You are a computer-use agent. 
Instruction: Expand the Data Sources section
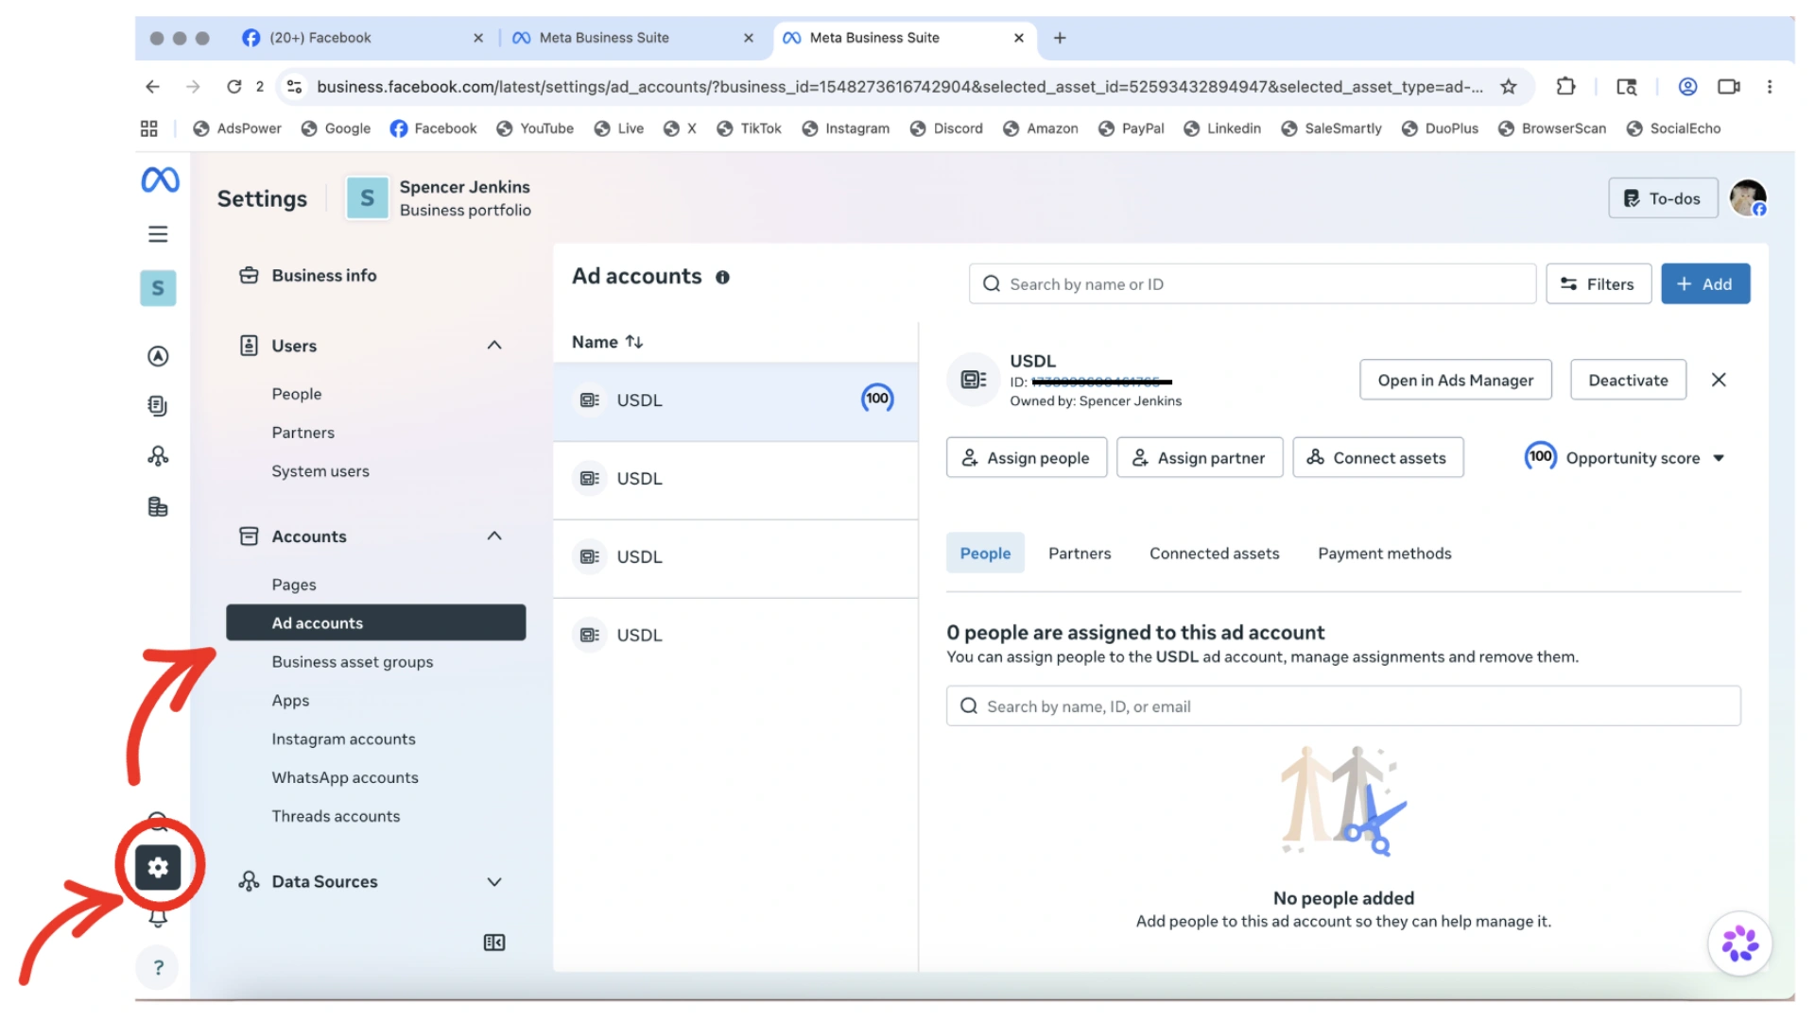click(x=494, y=882)
